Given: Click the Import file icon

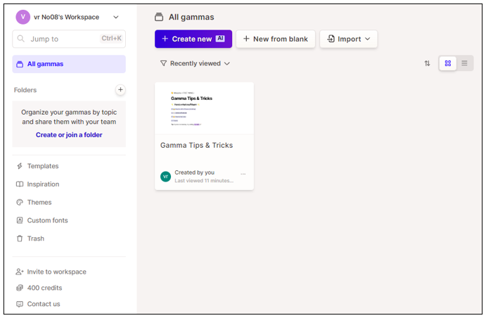Looking at the screenshot, I should tap(331, 39).
